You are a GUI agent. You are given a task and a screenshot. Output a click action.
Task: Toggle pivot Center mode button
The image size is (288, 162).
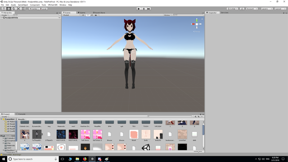[x=33, y=9]
